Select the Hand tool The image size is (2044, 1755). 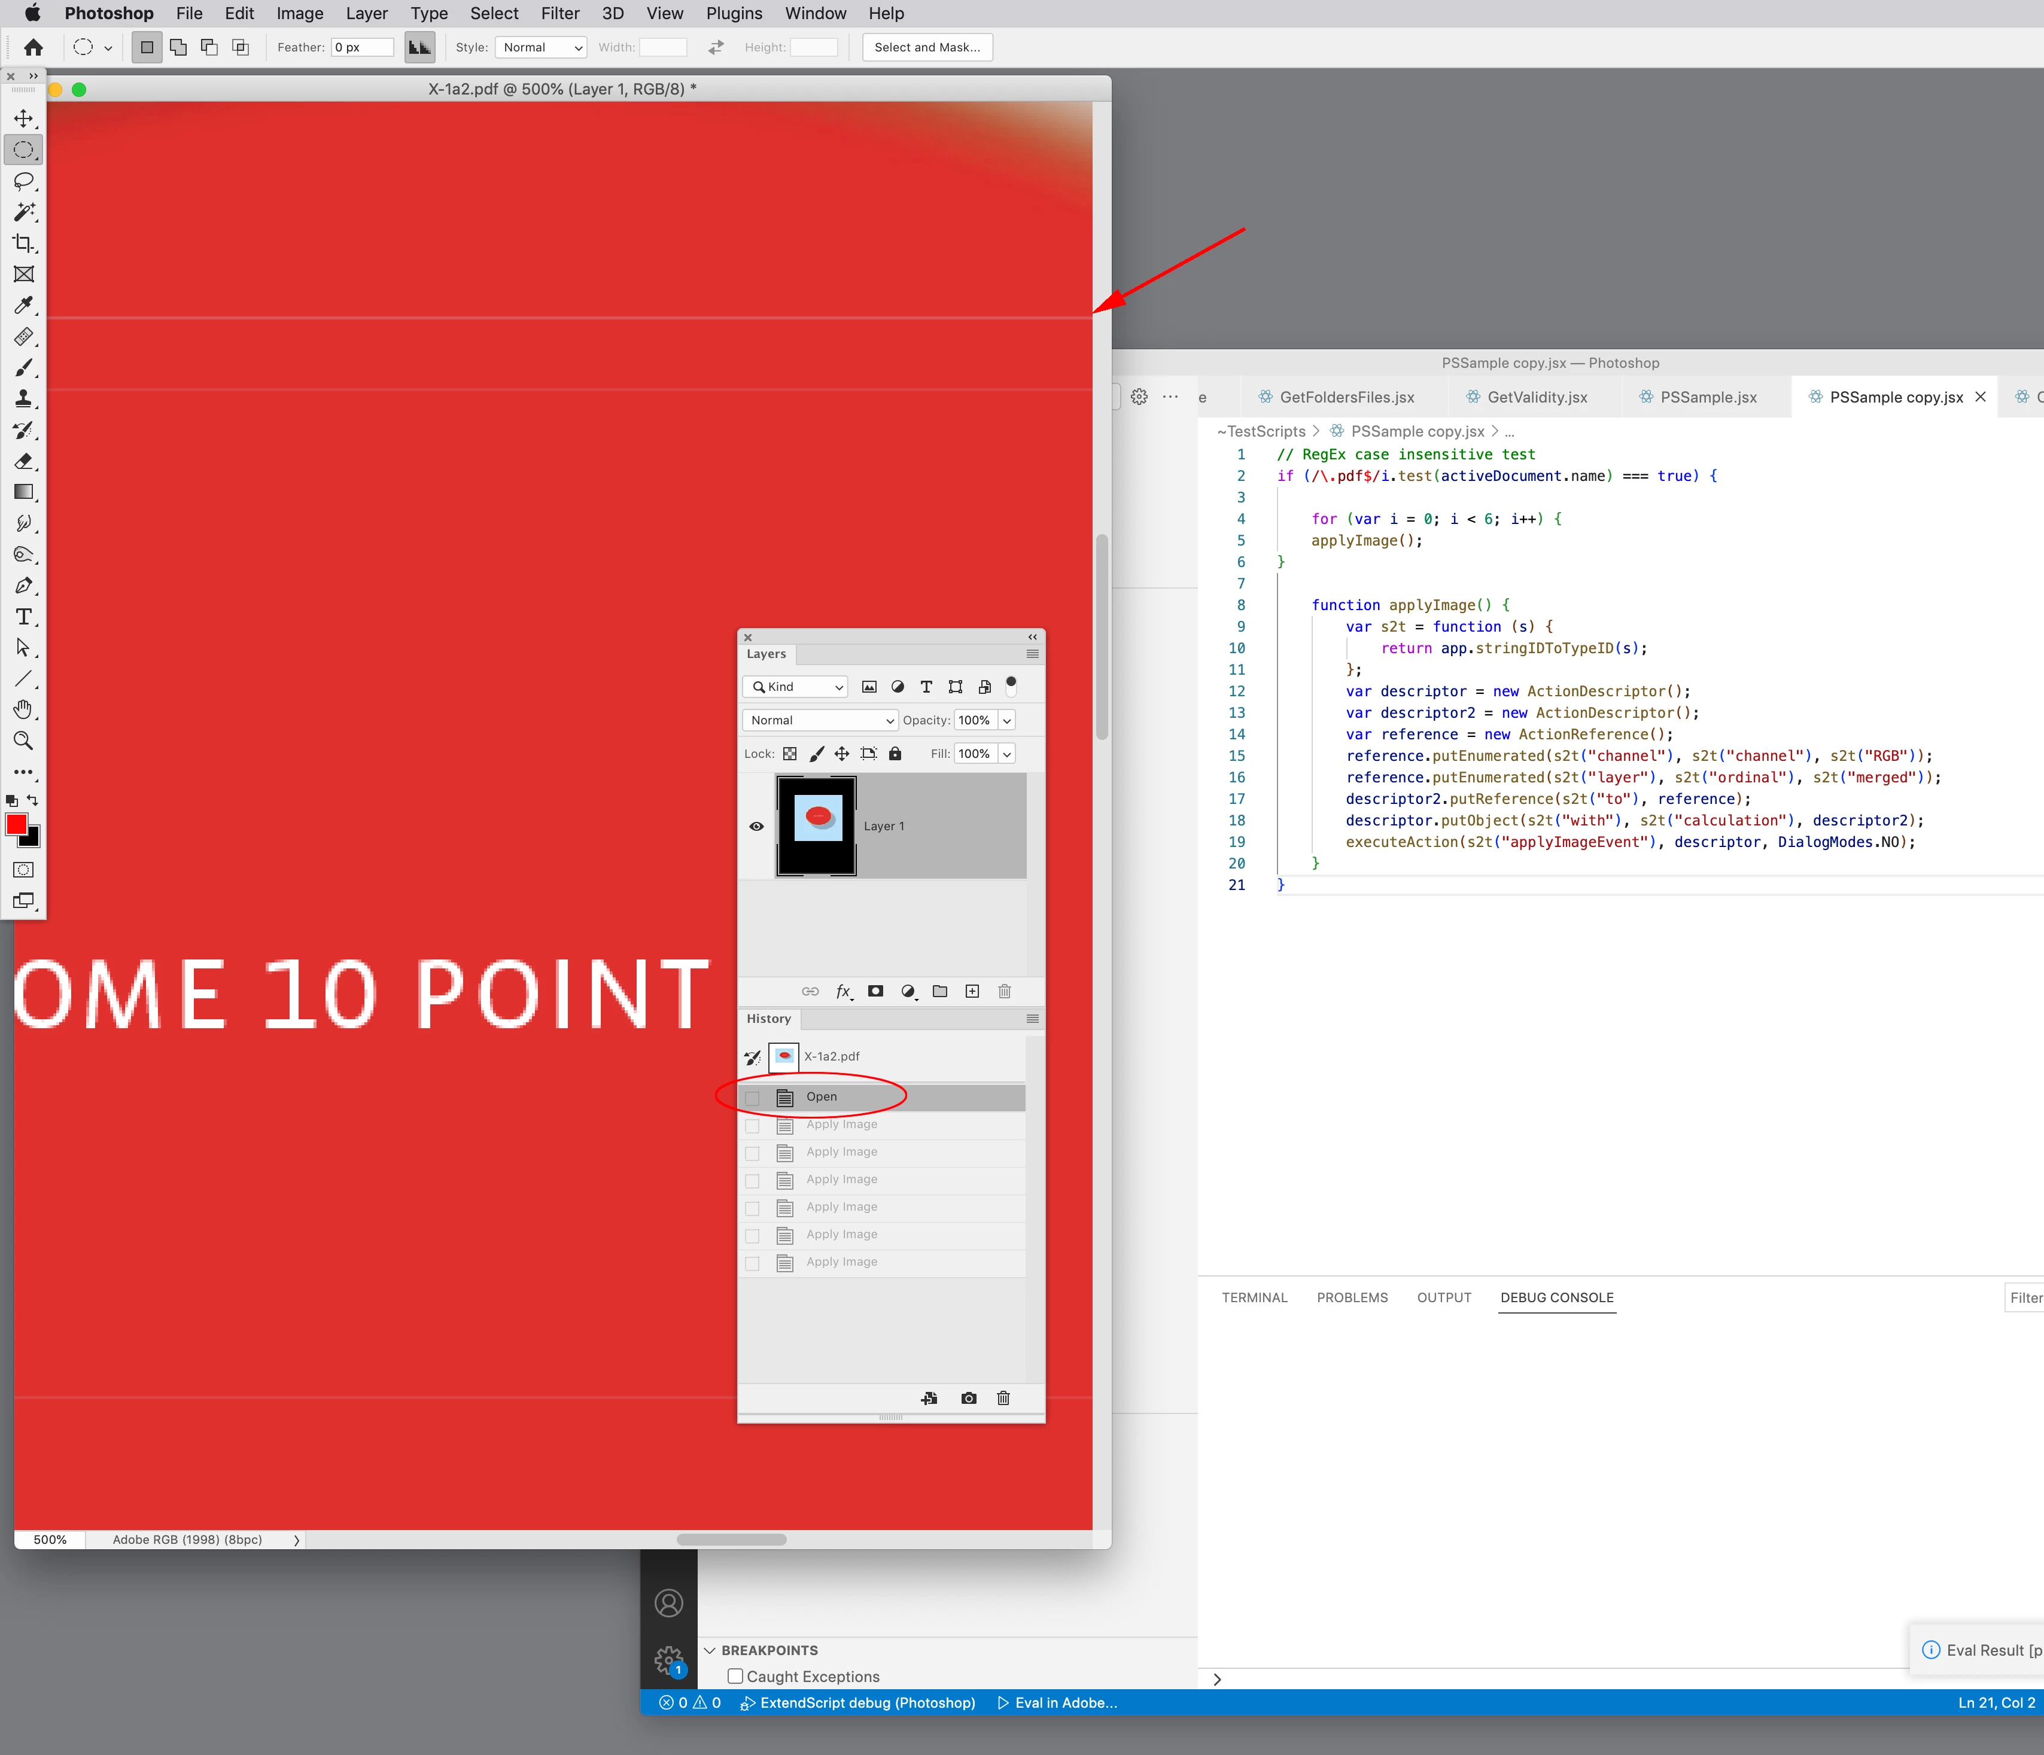click(24, 710)
